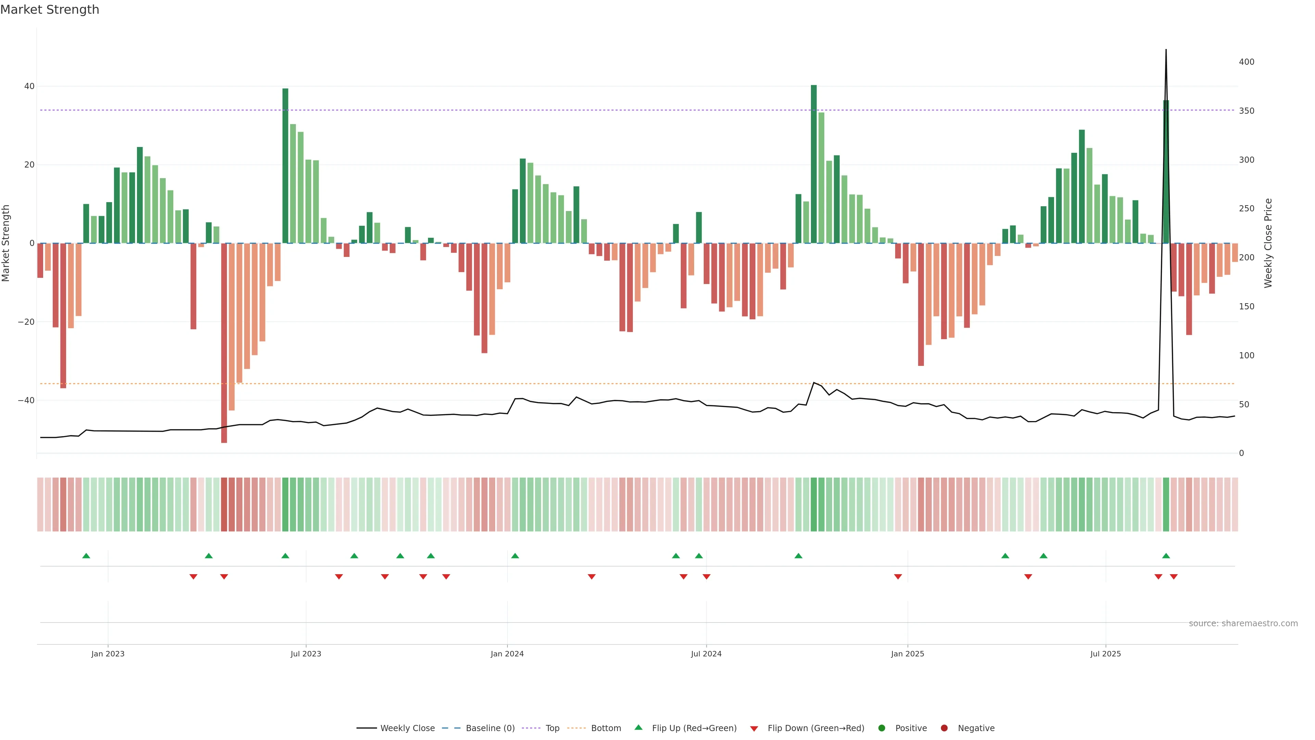Click the Market Strength chart title
1315x740 pixels.
click(50, 10)
